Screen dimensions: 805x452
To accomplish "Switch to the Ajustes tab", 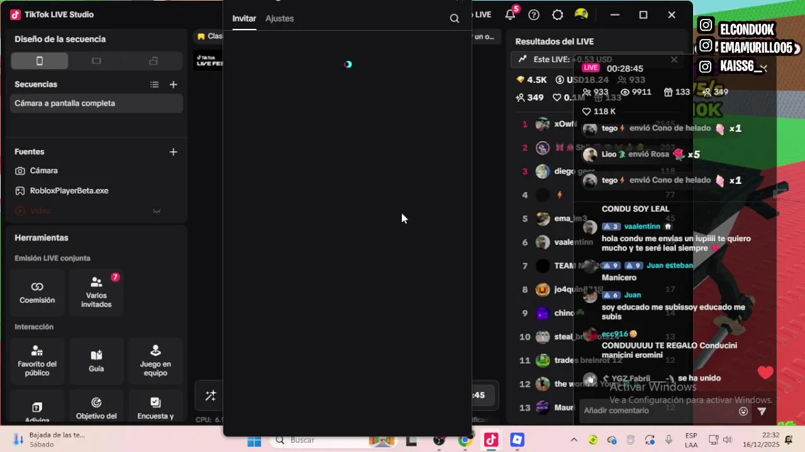I will 279,19.
